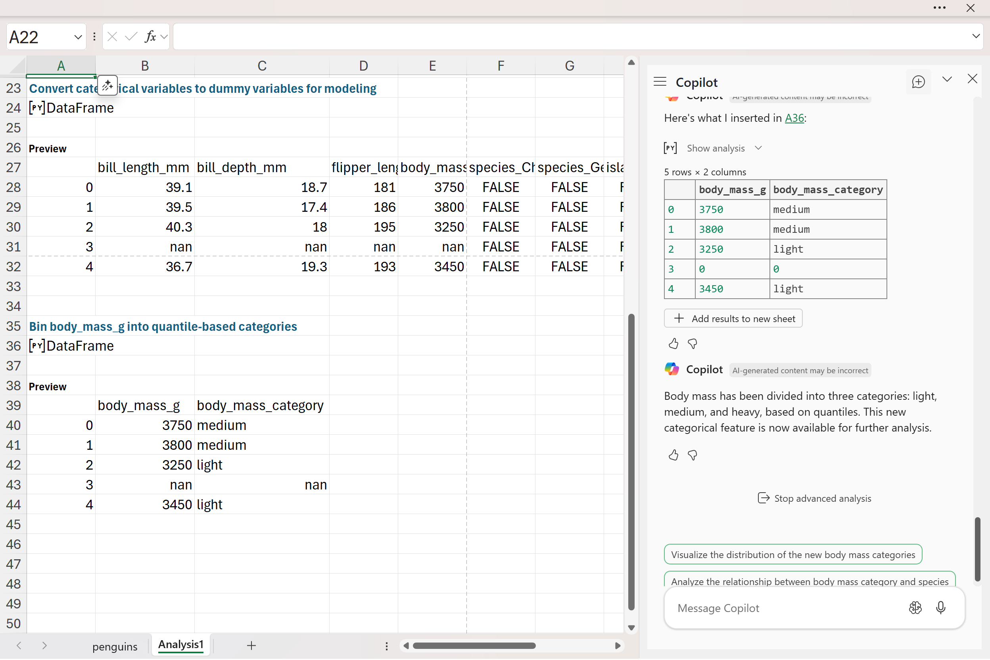This screenshot has height=660, width=990.
Task: Click the Copilot sparkle icon near row 23
Action: coord(107,85)
